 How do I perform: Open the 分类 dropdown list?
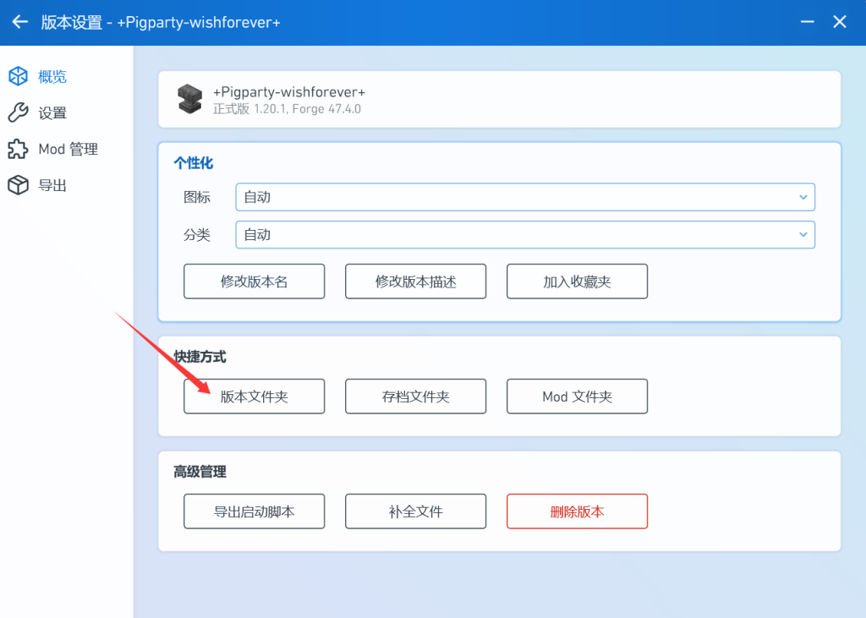(x=524, y=235)
